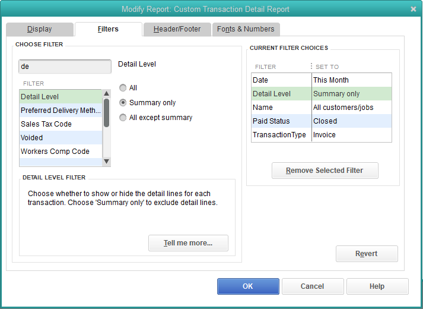Screen dimensions: 423x309
Task: Select Sales Tax Code filter
Action: 61,124
